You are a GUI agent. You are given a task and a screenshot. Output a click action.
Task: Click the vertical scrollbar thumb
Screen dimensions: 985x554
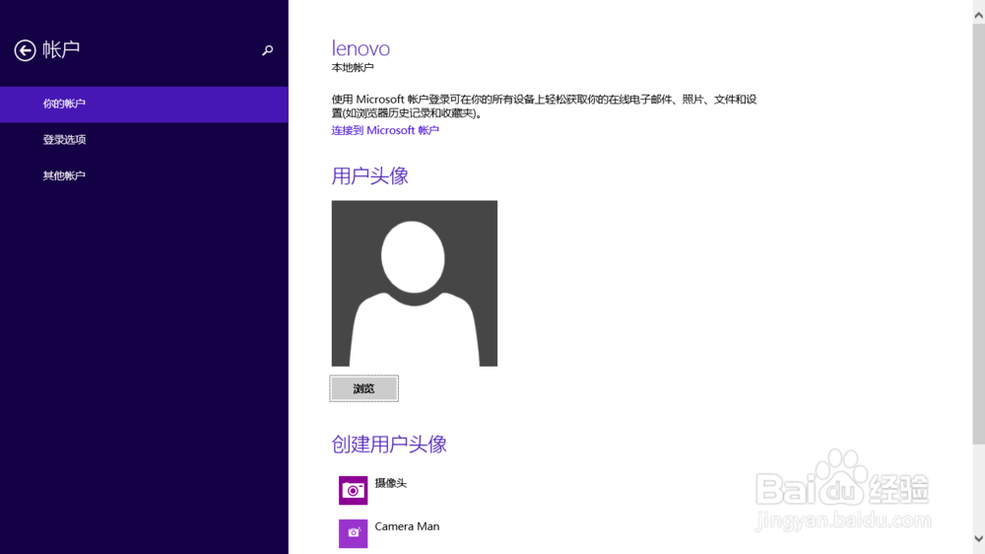click(x=979, y=234)
